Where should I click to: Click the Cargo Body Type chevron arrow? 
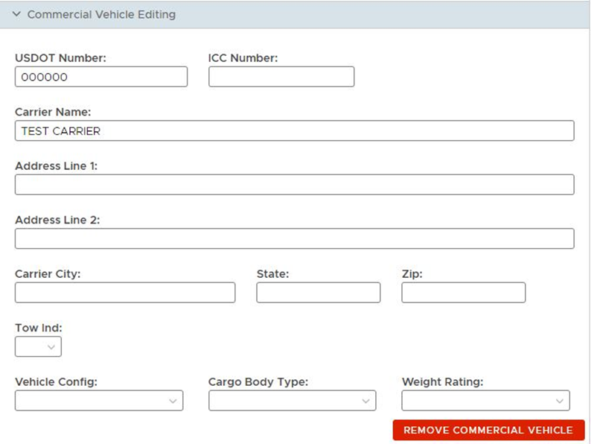coord(365,401)
